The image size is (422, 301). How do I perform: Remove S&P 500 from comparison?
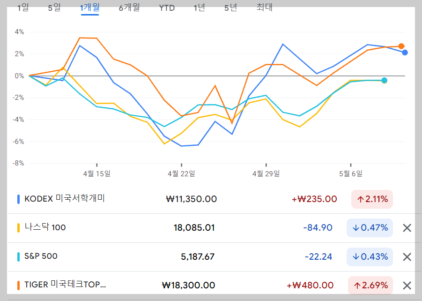tap(407, 257)
